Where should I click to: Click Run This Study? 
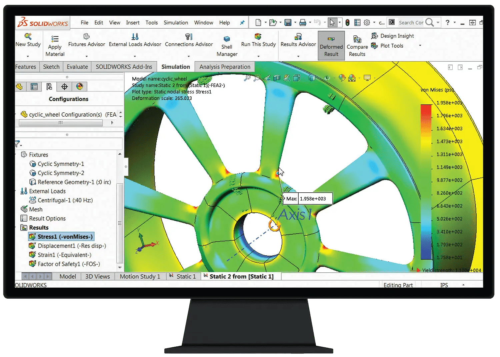coord(258,40)
